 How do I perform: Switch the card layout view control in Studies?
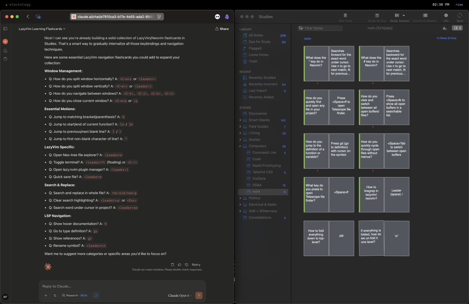457,28
